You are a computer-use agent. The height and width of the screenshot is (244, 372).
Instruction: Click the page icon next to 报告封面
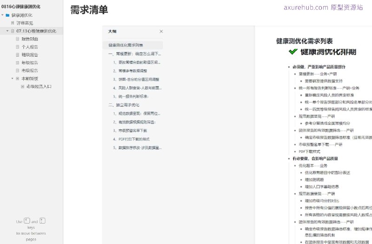[x=17, y=39]
